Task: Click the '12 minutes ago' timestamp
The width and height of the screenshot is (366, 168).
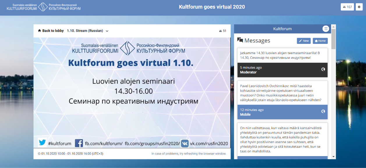Action: click(252, 110)
